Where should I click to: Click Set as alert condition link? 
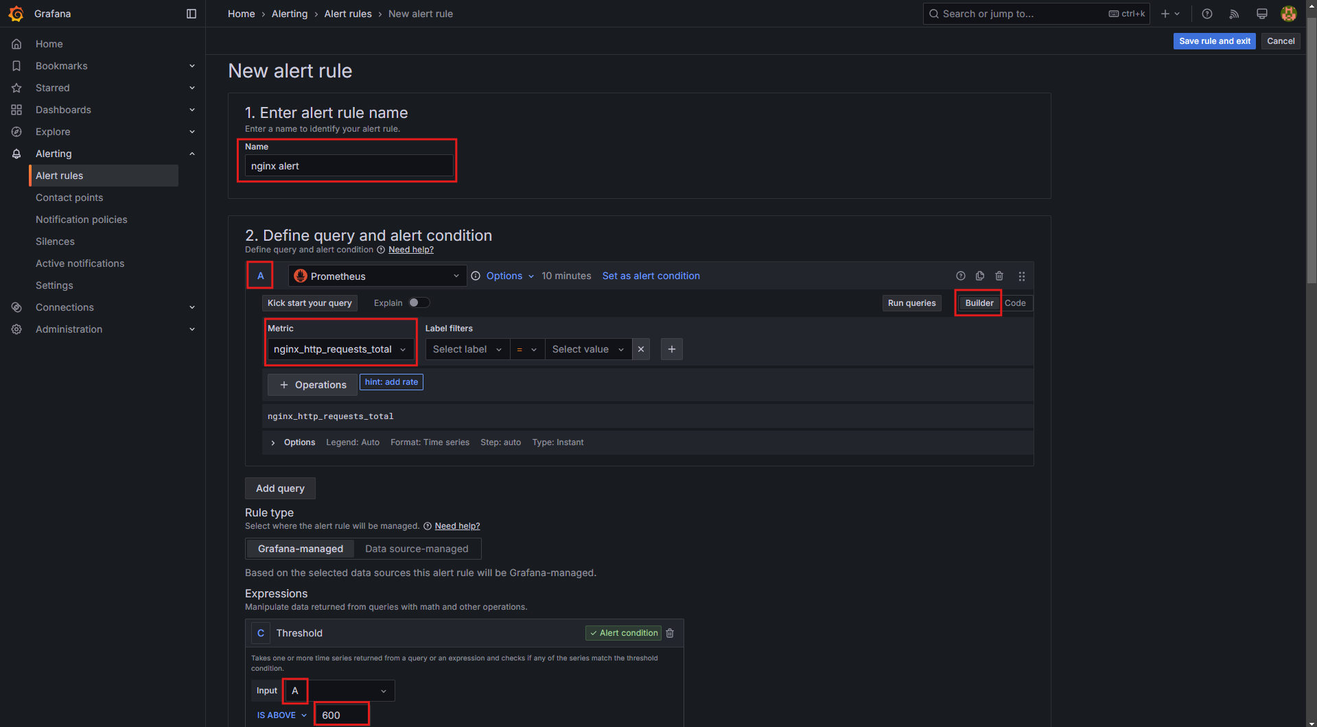(x=651, y=276)
